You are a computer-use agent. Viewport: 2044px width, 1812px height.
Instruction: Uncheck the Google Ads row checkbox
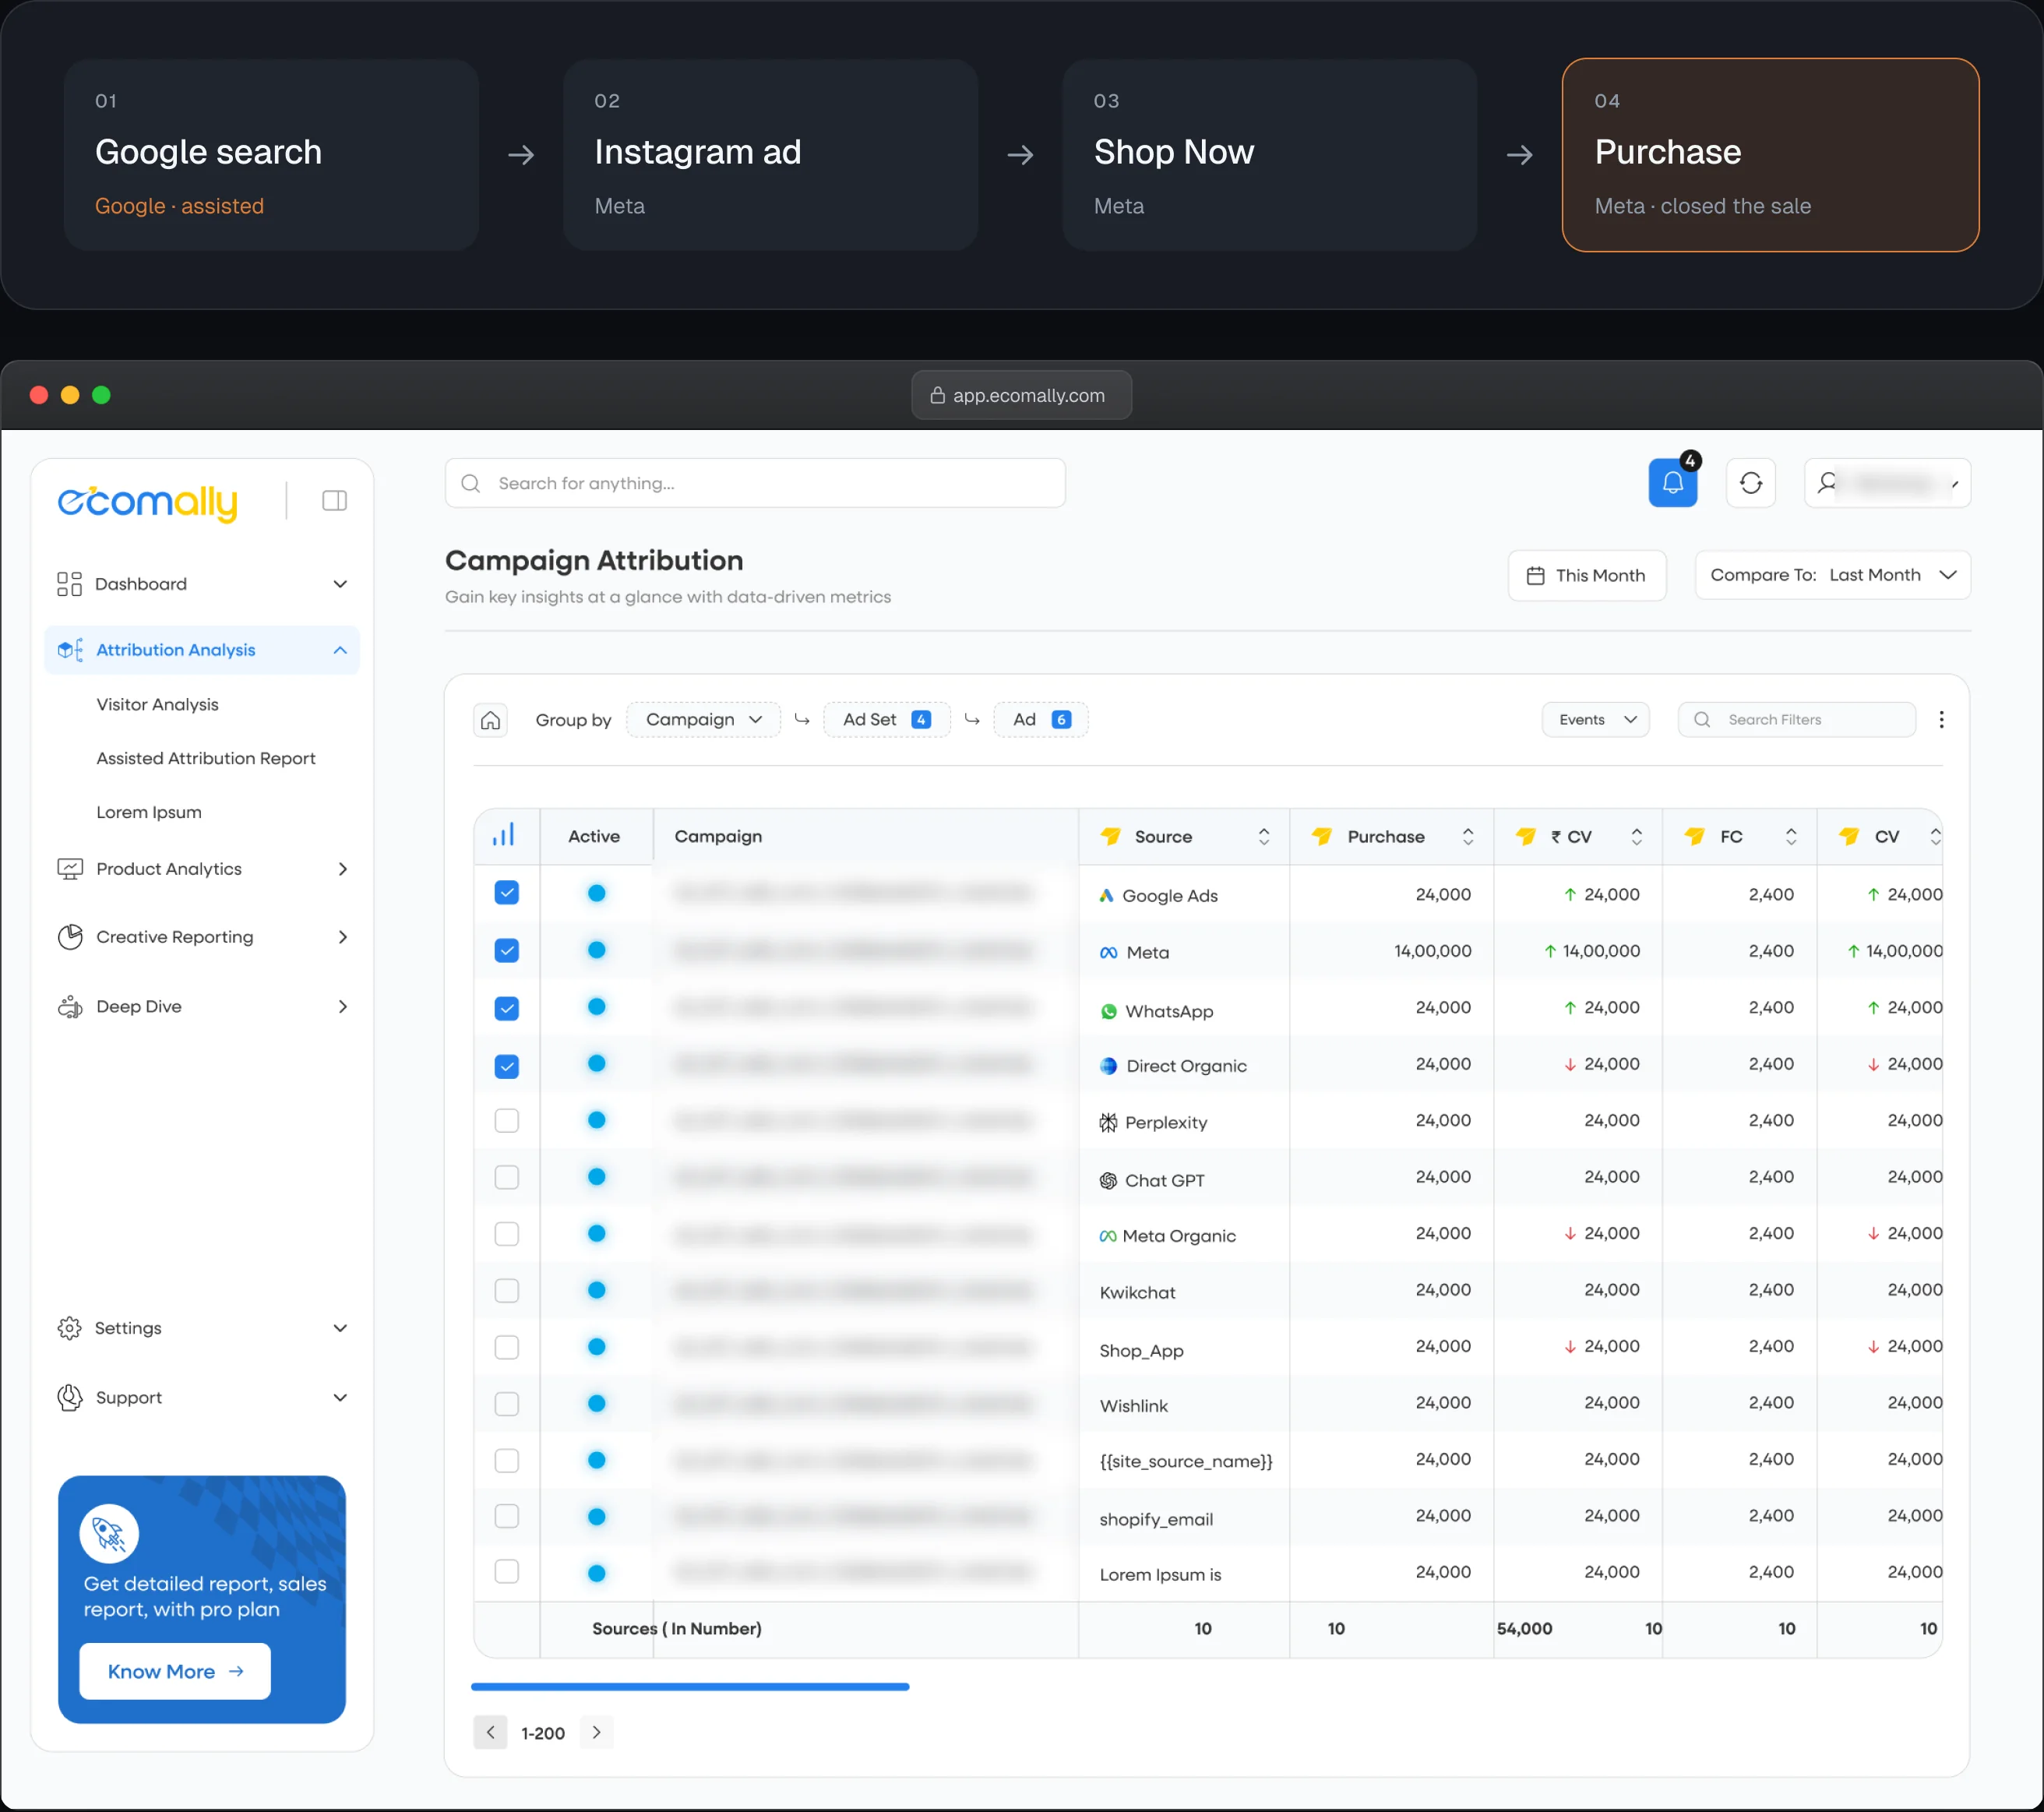(506, 892)
